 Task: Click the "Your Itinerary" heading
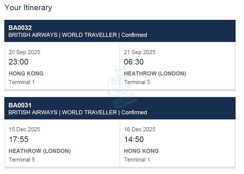28,8
